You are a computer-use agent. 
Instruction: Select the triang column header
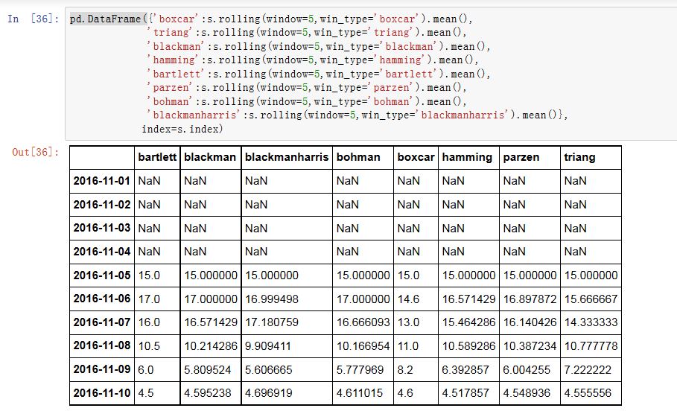580,157
